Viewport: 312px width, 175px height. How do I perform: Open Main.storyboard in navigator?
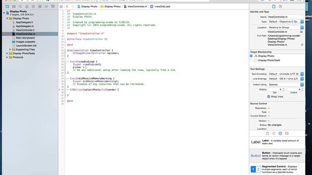pos(25,38)
